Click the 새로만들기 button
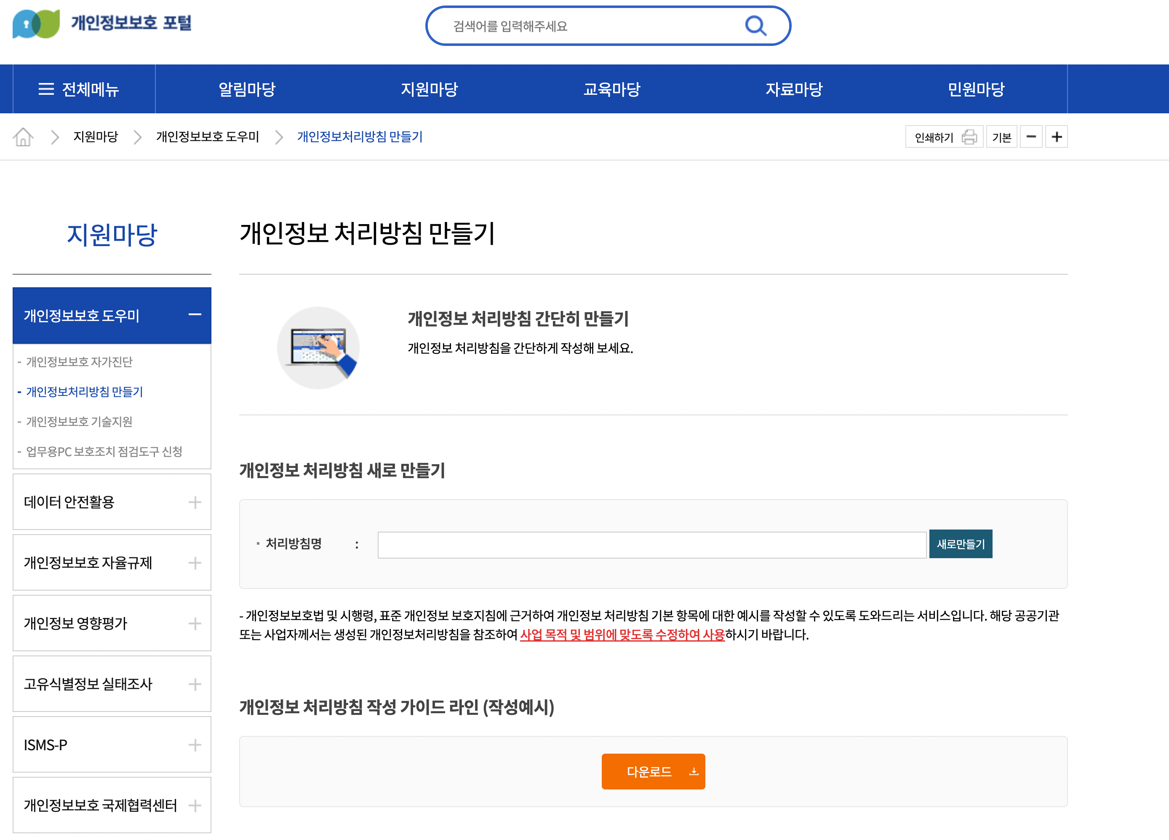1169x840 pixels. click(960, 544)
